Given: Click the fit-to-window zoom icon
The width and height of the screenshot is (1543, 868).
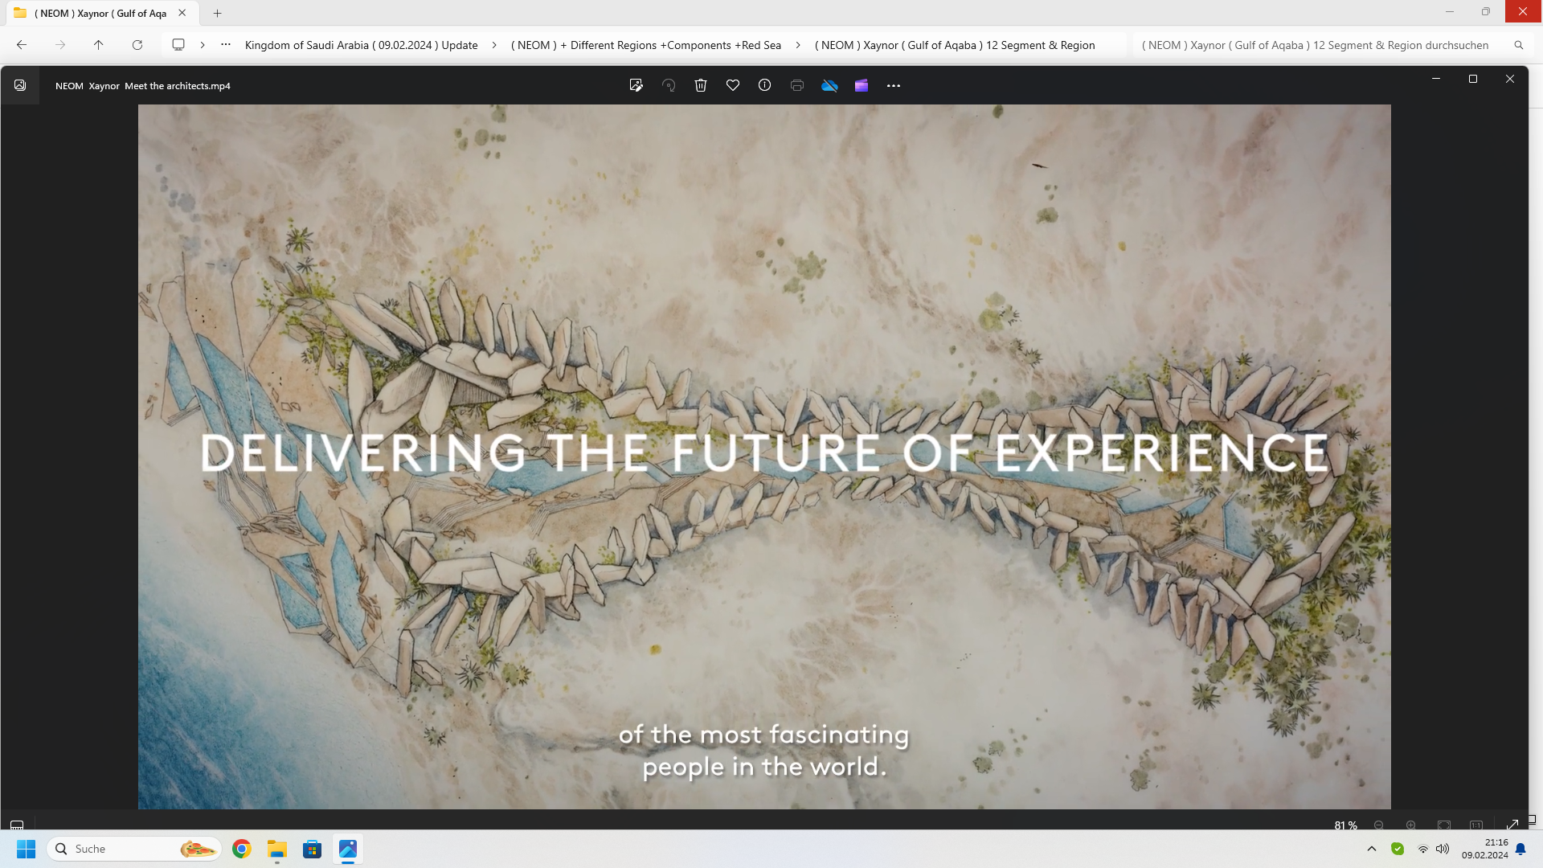Looking at the screenshot, I should (1444, 825).
